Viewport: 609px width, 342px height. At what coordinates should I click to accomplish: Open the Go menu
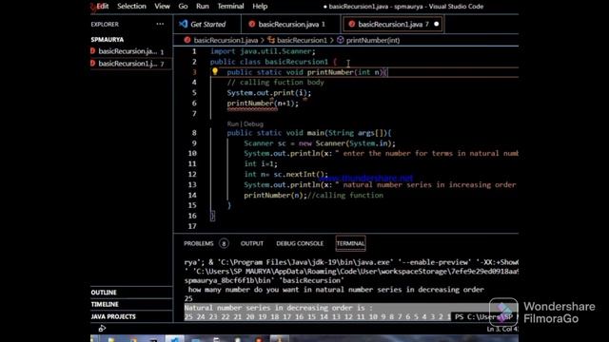(183, 7)
